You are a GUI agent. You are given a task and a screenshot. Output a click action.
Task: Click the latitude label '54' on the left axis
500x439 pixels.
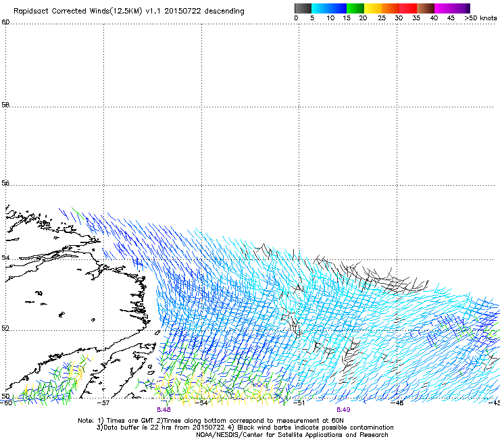5,257
